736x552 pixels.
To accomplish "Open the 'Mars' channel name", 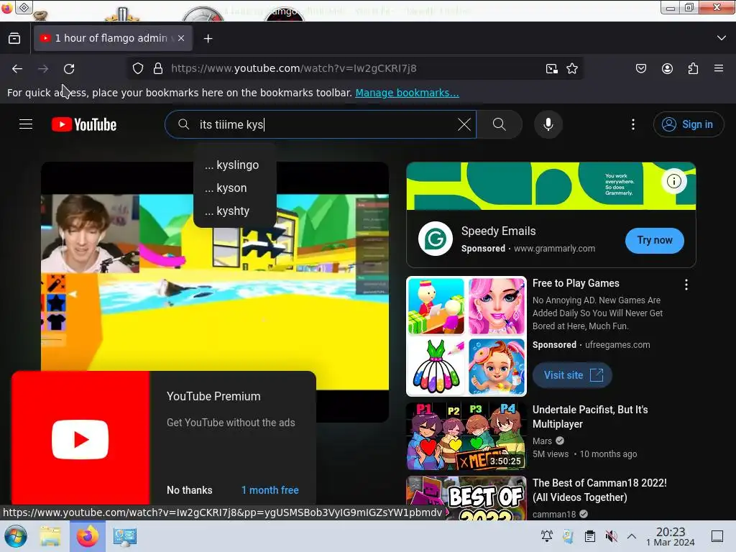I will click(542, 441).
